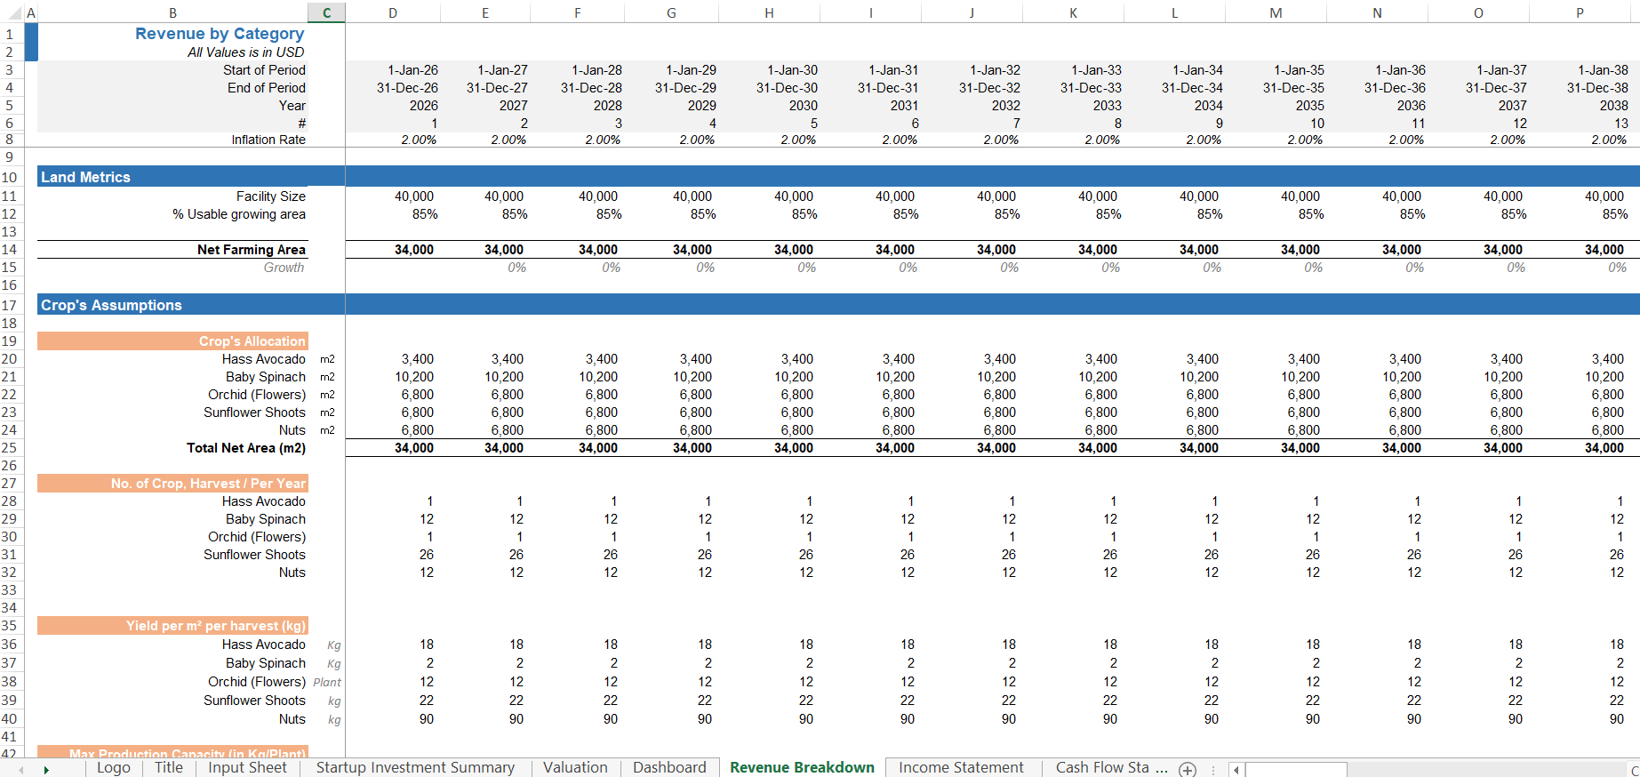
Task: Select the Net Farming Area label cell
Action: (251, 250)
